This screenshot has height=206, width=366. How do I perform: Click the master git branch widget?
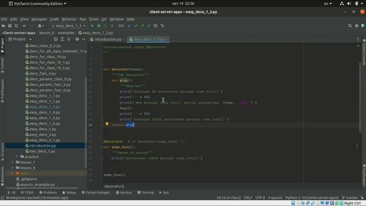click(x=350, y=197)
